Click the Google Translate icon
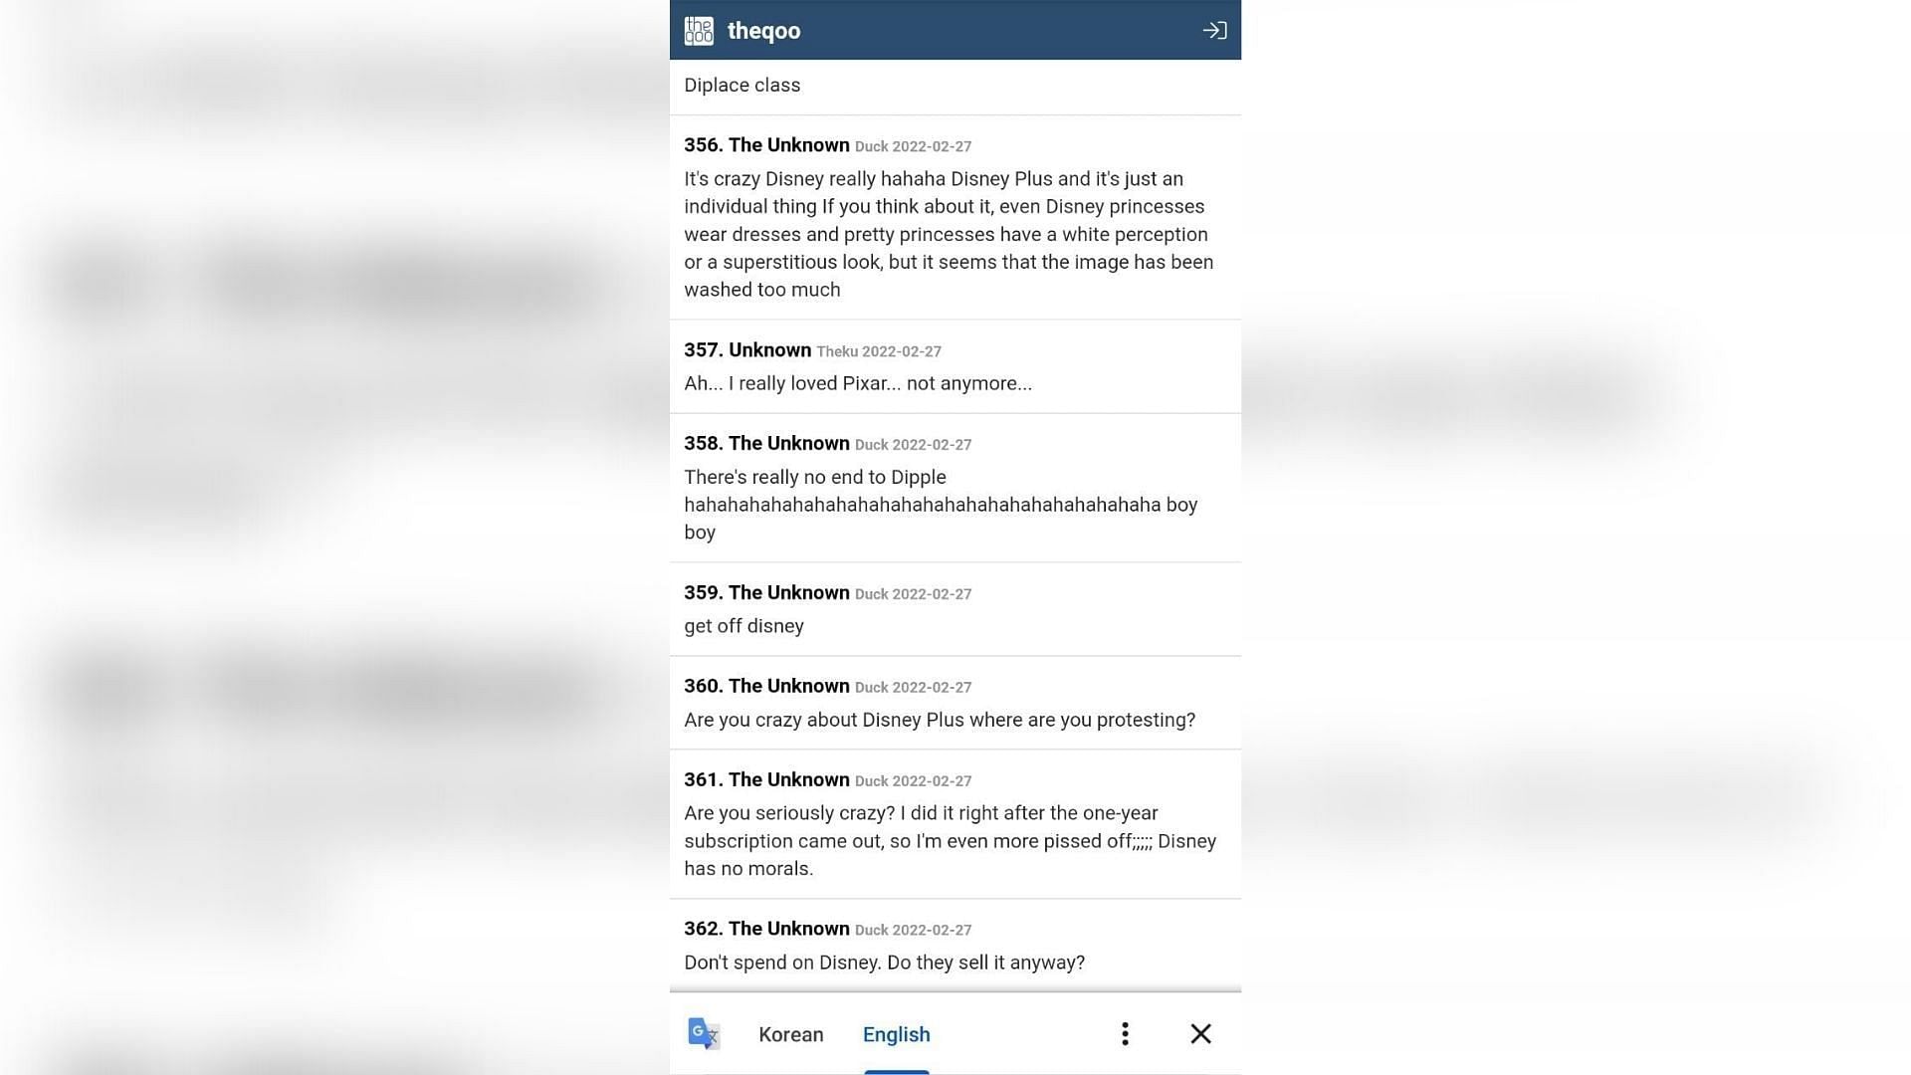Viewport: 1911px width, 1075px height. coord(705,1033)
